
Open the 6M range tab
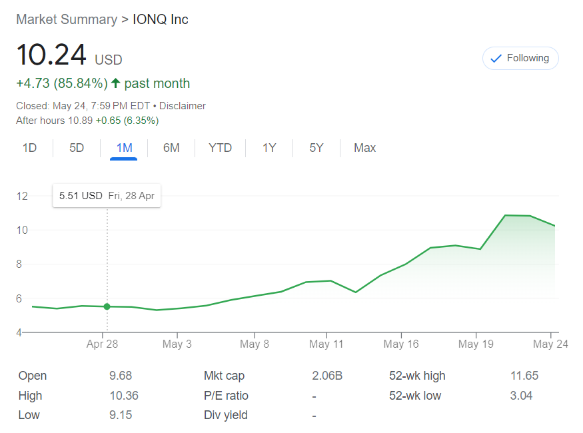(171, 148)
